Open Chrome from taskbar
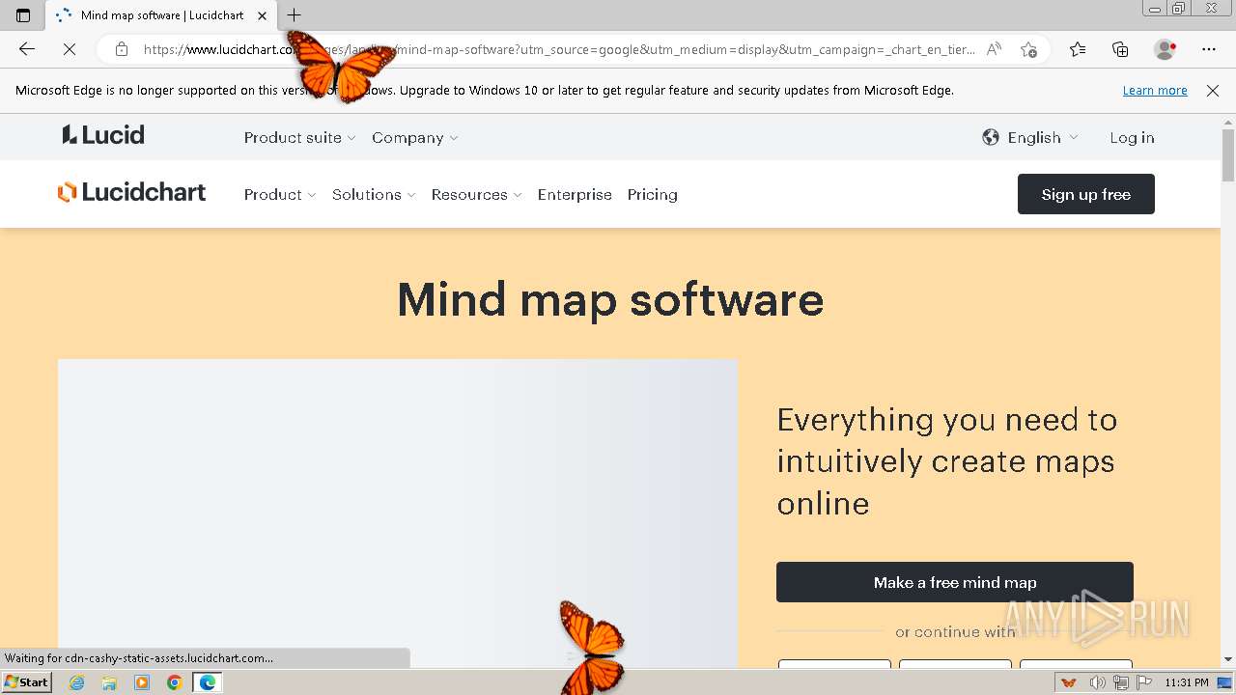This screenshot has height=695, width=1236. (x=174, y=682)
